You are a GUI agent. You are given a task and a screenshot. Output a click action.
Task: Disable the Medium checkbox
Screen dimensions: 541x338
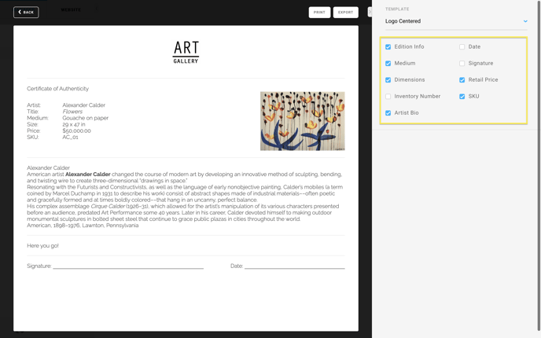tap(388, 64)
